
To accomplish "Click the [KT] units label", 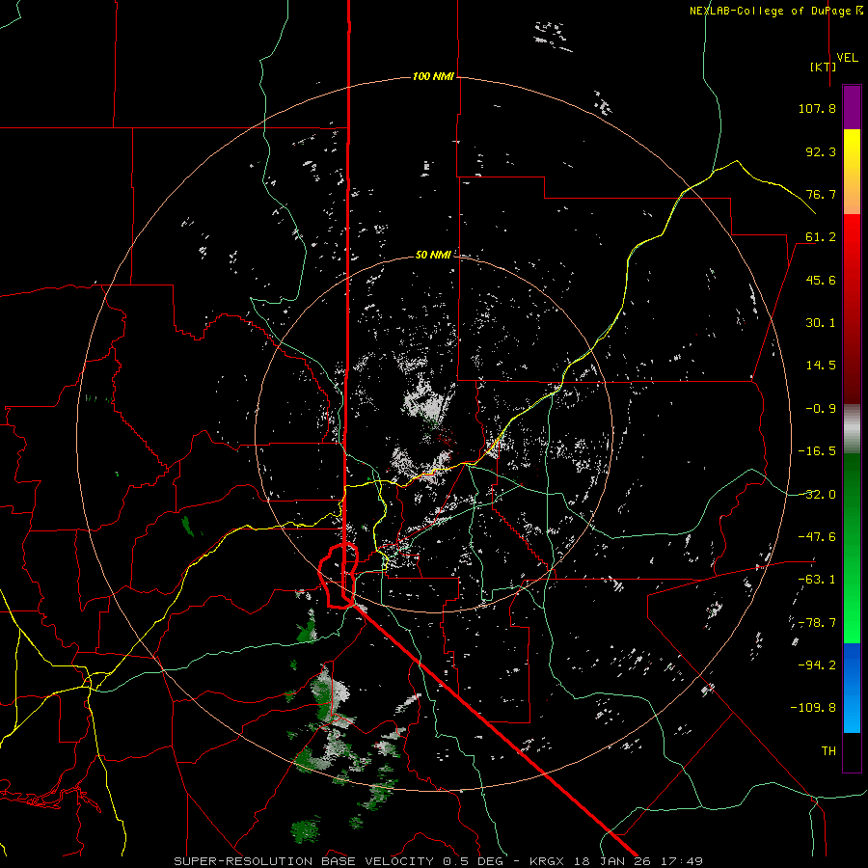I will [823, 67].
